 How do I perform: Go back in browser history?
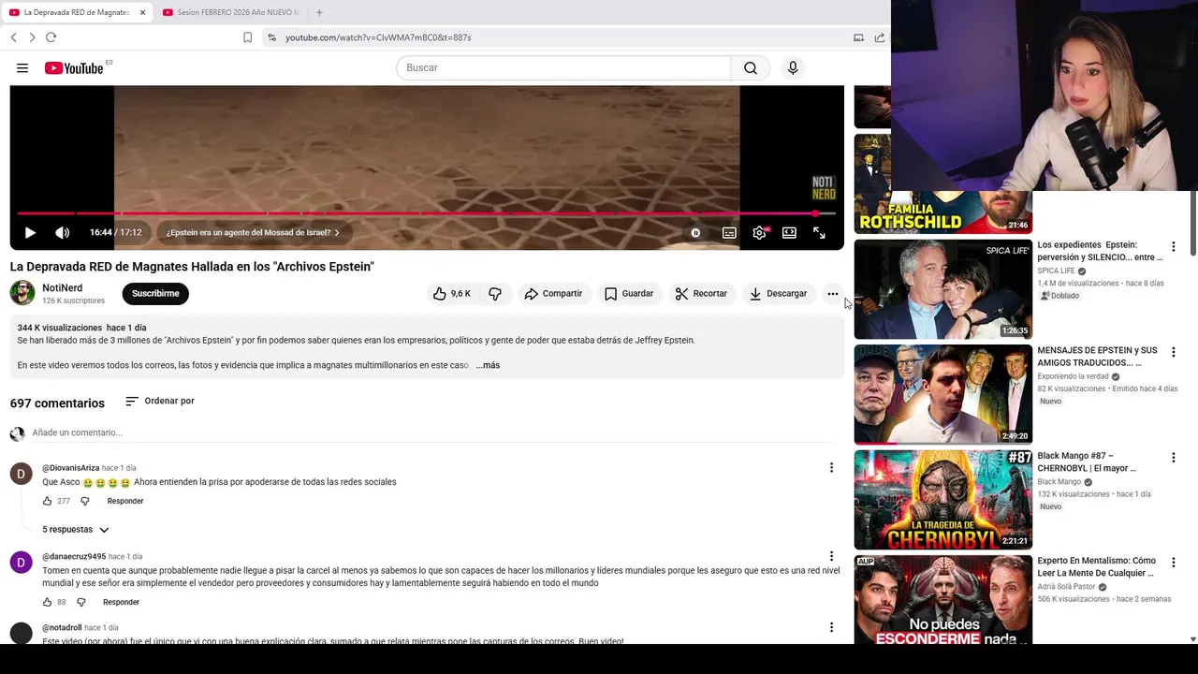(x=13, y=37)
